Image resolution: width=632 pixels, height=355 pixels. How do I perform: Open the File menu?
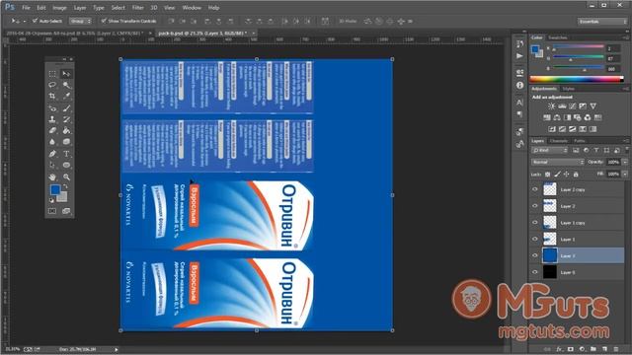(x=27, y=8)
